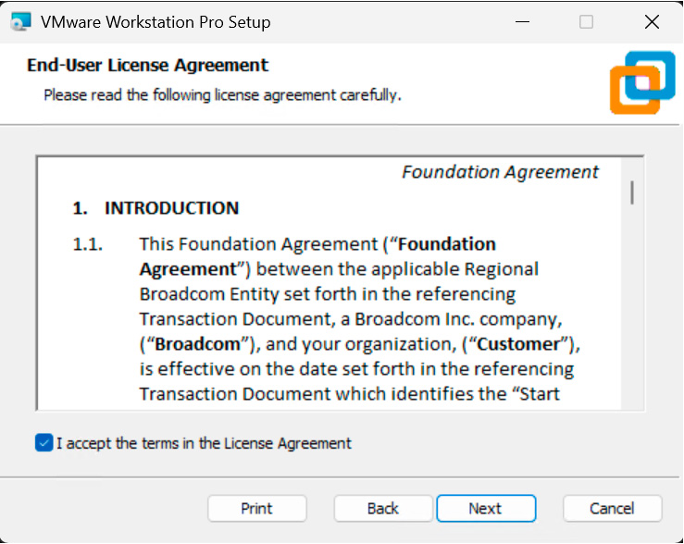Image resolution: width=684 pixels, height=544 pixels.
Task: Proceed by clicking Next
Action: coord(485,508)
